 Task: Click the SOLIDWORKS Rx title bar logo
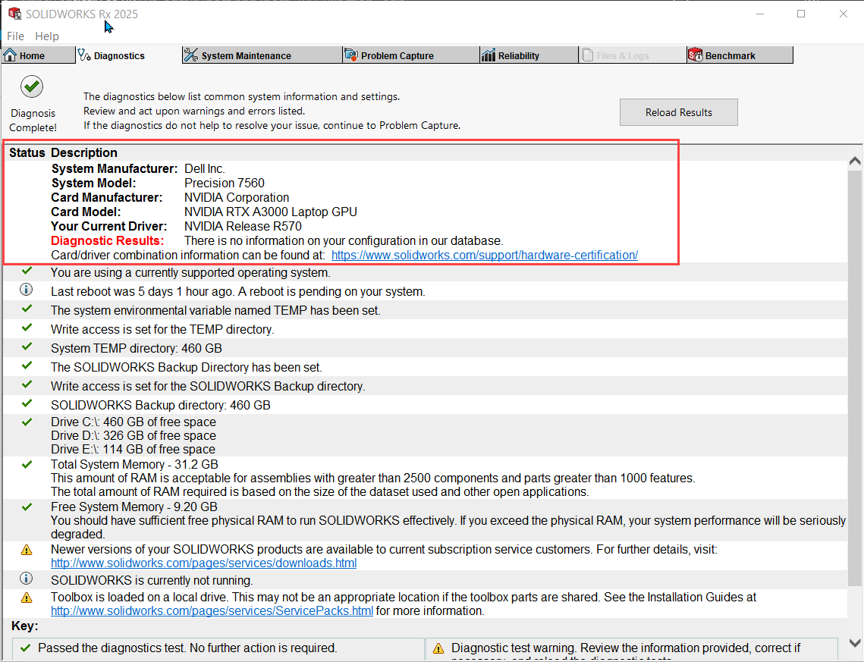[x=14, y=14]
